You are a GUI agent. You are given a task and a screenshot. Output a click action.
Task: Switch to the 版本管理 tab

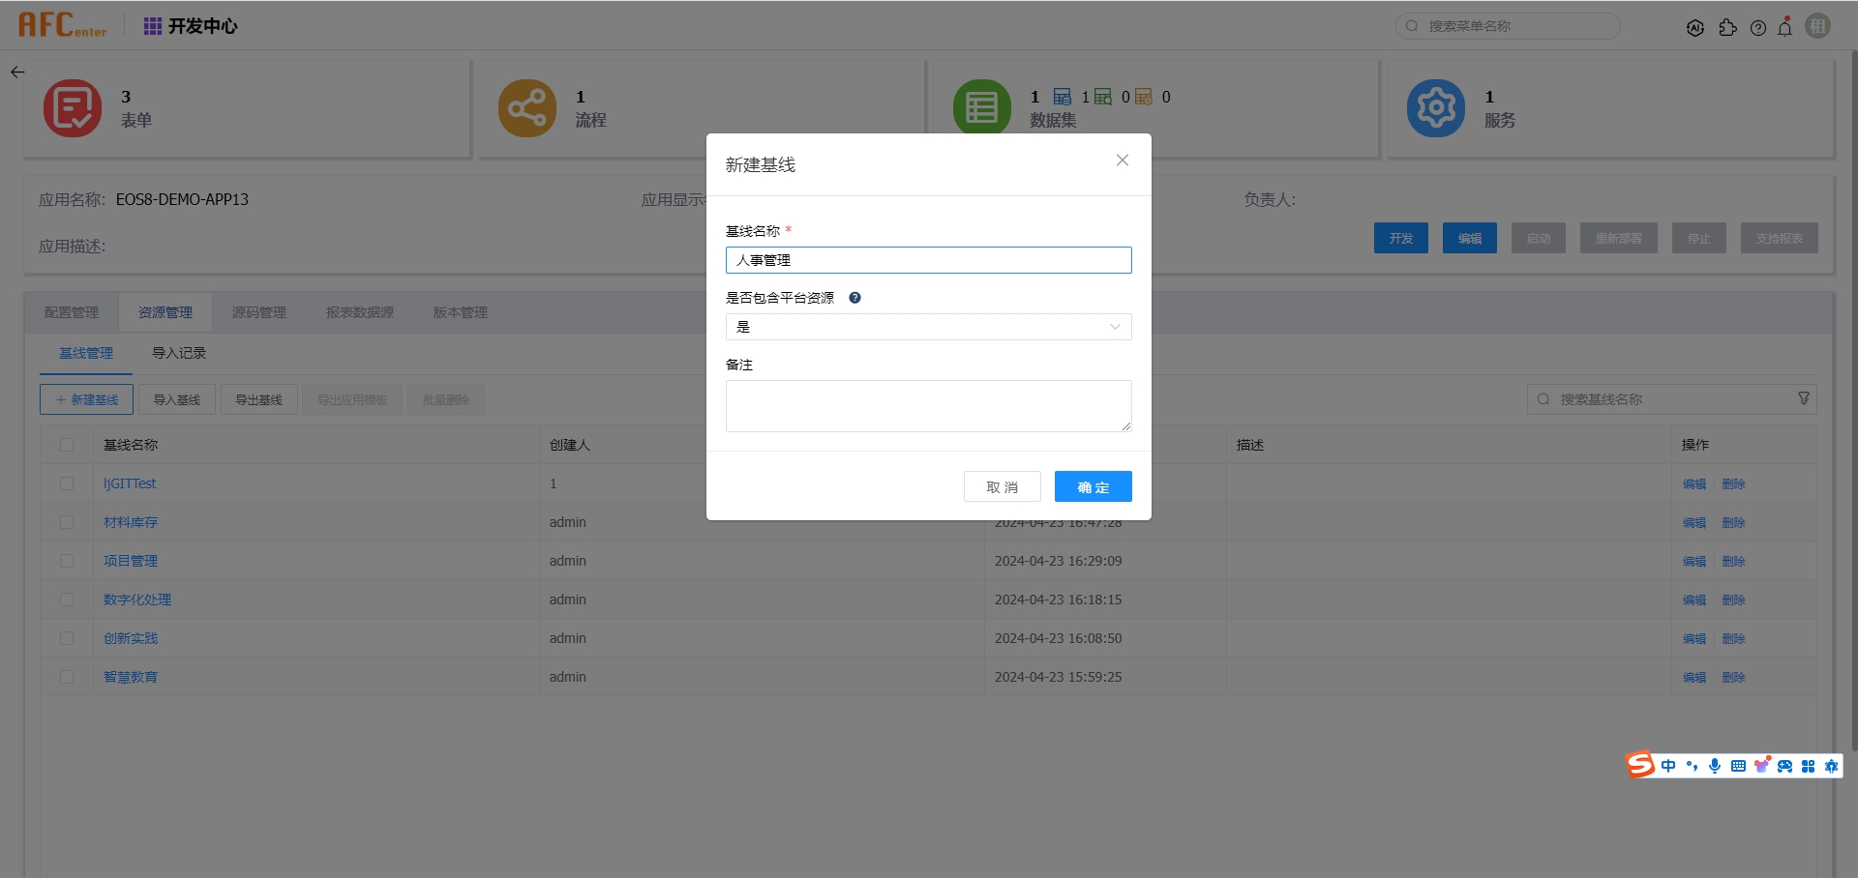pyautogui.click(x=460, y=312)
